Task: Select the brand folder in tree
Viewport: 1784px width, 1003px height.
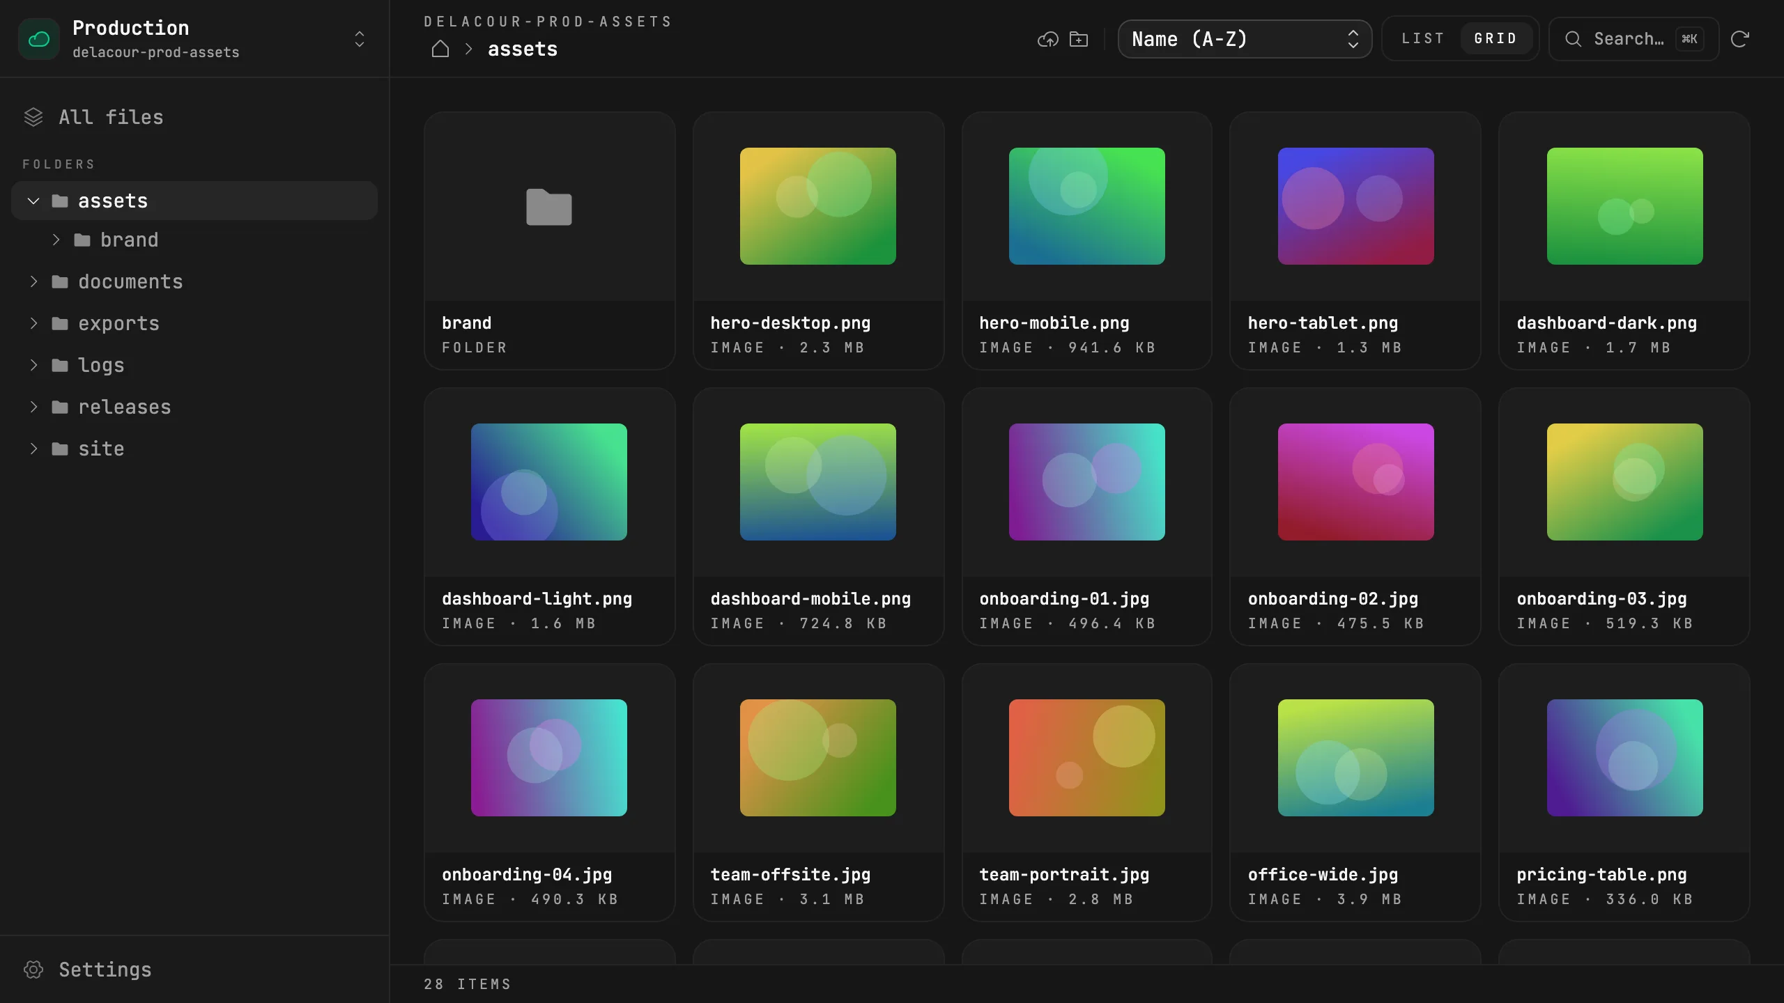Action: coord(194,240)
